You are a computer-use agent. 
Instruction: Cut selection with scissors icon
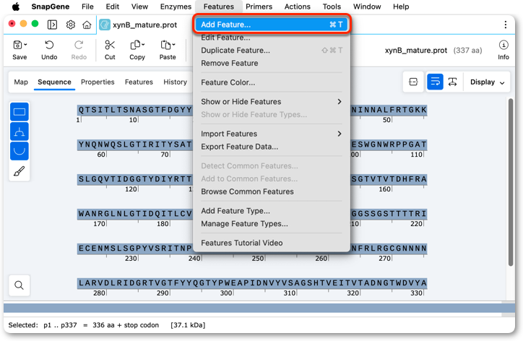110,45
